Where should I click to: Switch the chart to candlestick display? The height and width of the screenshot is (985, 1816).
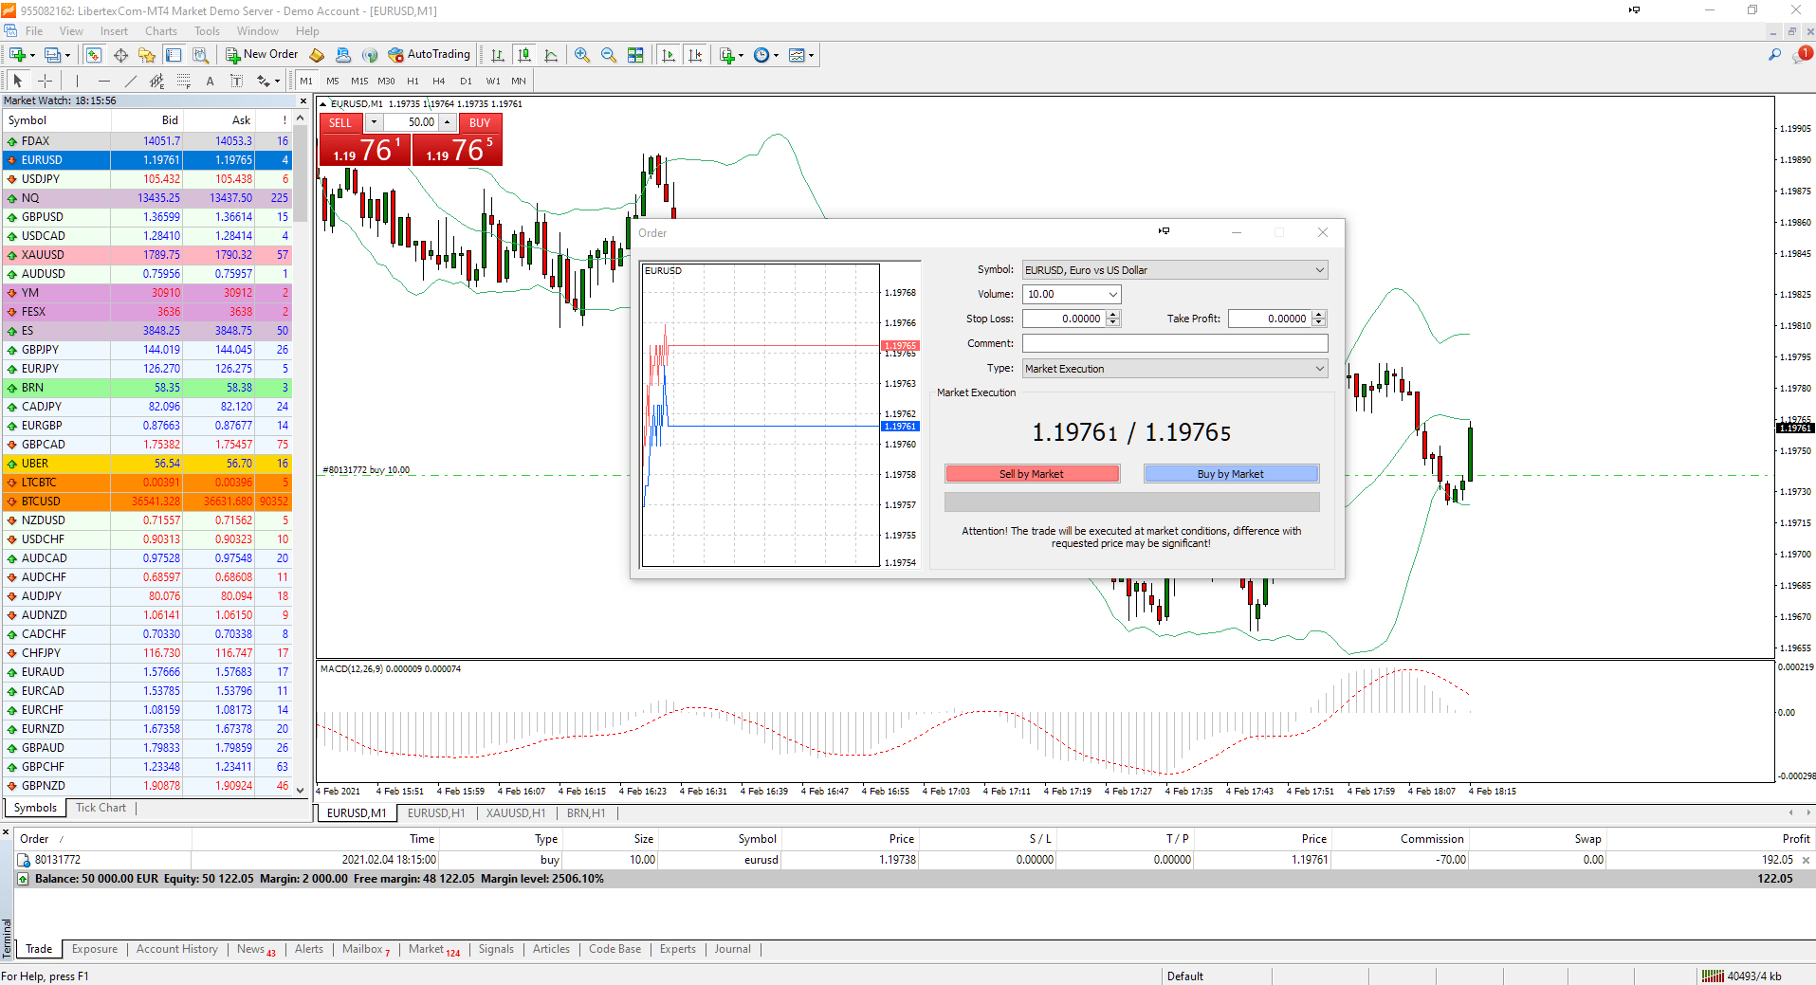(x=524, y=55)
